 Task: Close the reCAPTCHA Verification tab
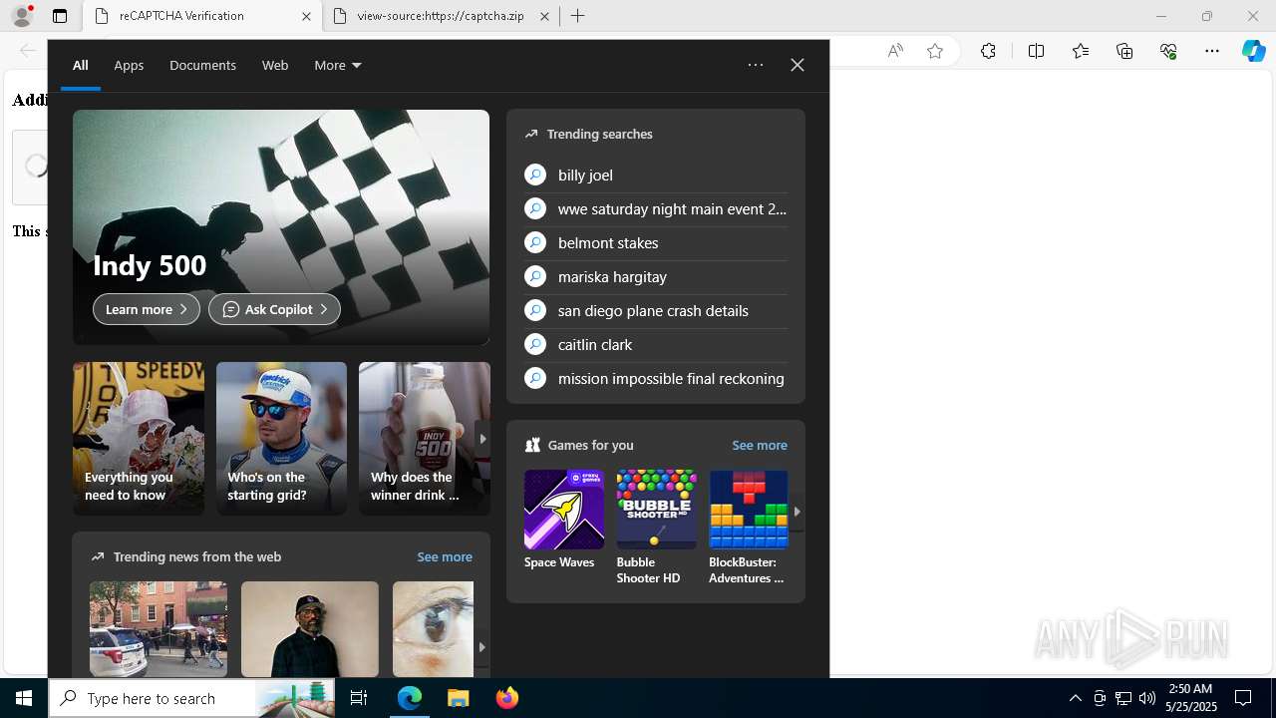click(306, 16)
